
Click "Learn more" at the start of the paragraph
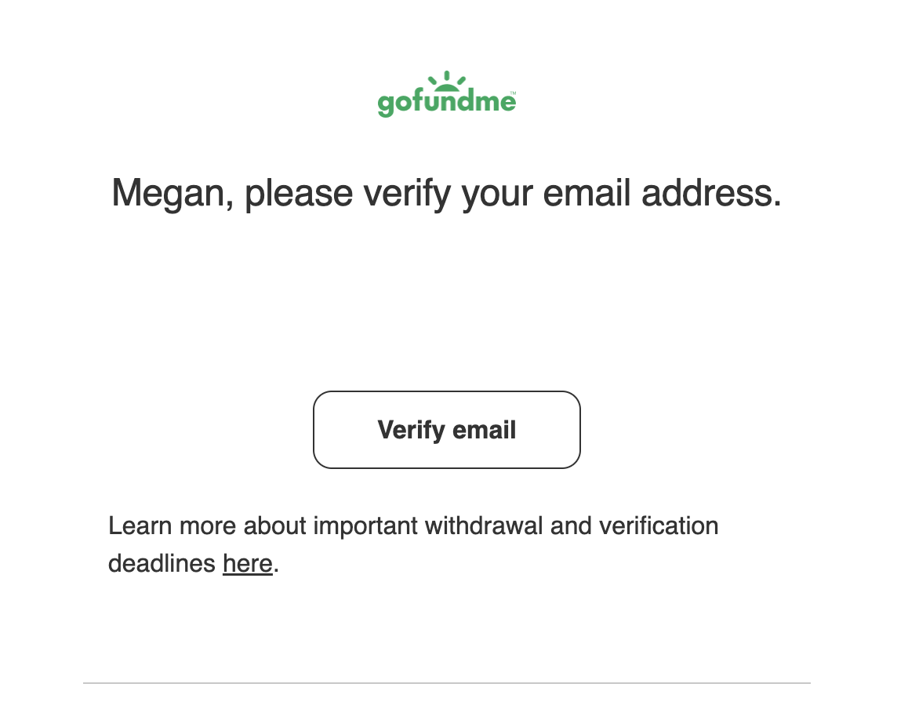point(173,526)
